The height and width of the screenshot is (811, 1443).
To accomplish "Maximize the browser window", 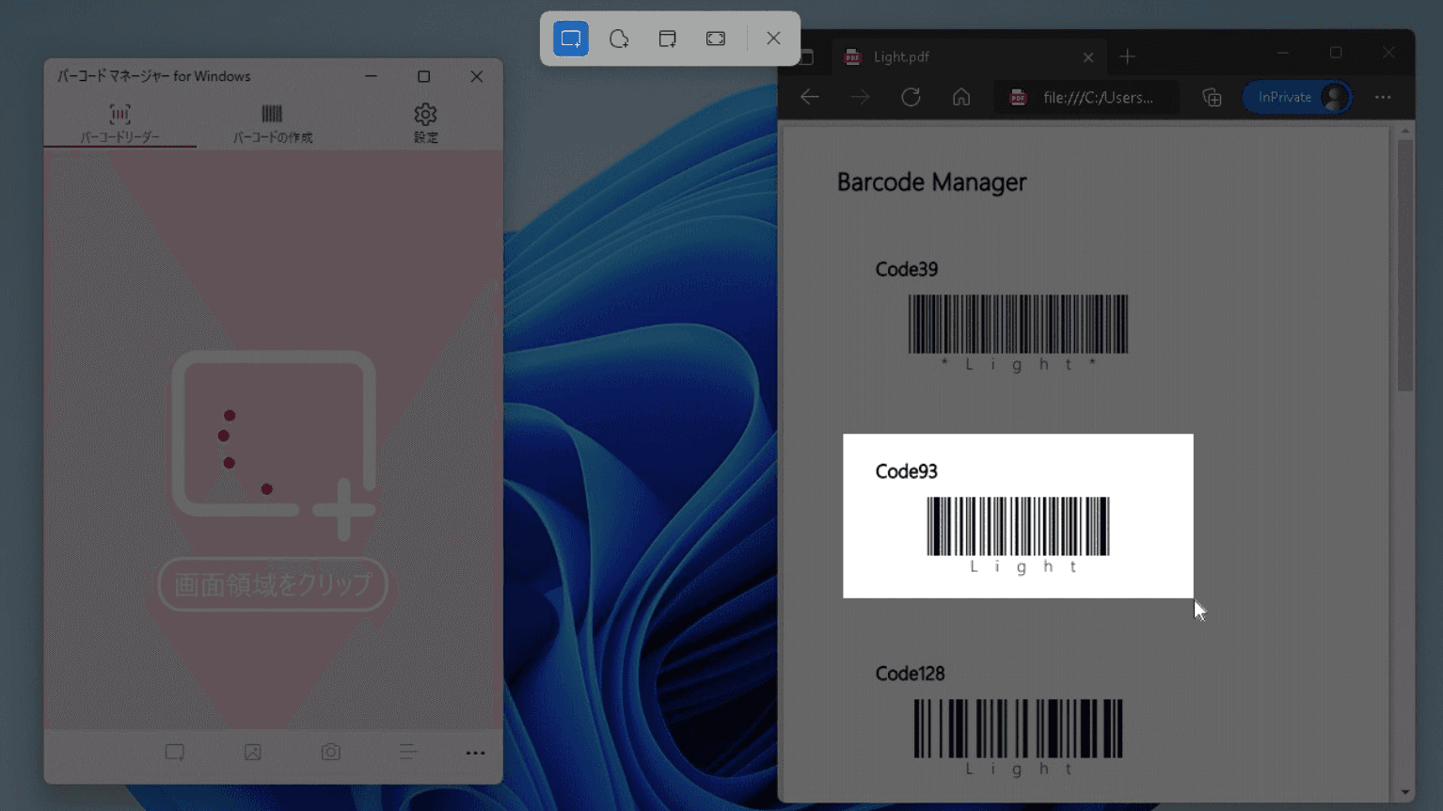I will [x=1336, y=53].
